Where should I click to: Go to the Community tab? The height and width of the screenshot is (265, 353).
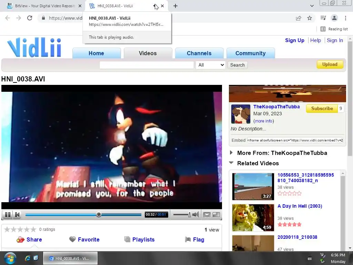tap(251, 53)
